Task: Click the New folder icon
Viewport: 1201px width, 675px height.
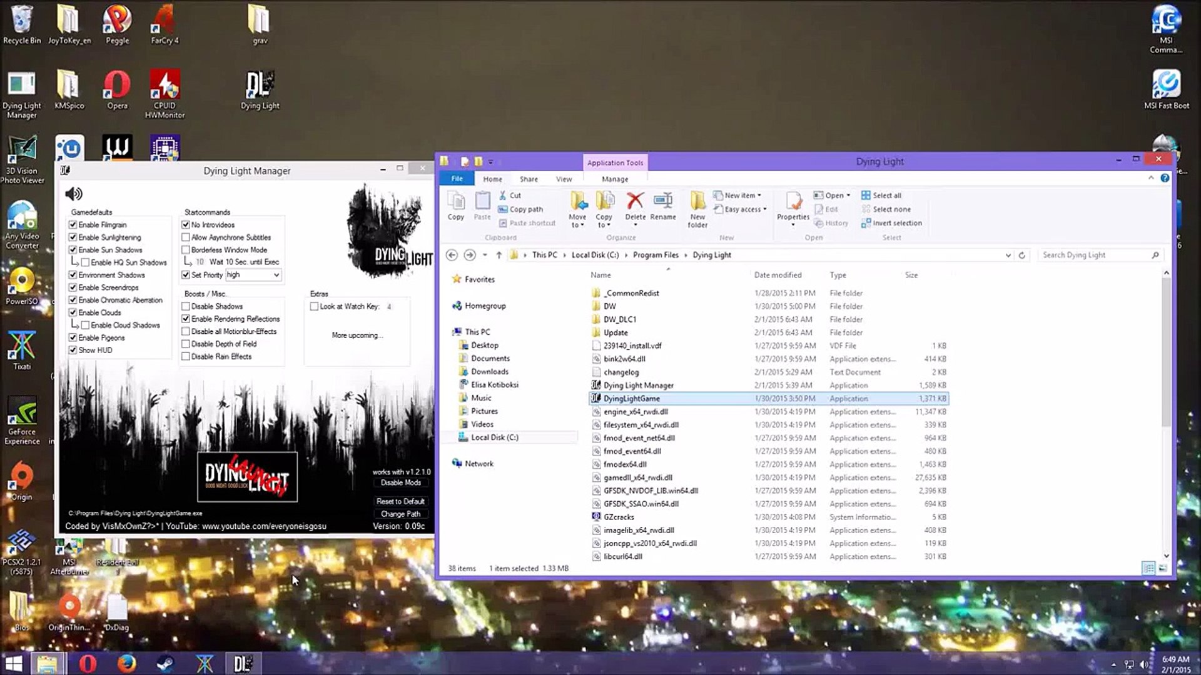Action: pyautogui.click(x=697, y=201)
